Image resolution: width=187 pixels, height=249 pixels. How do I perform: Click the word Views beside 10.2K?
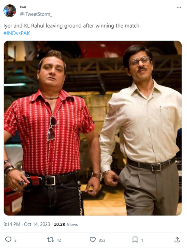[x=72, y=224]
